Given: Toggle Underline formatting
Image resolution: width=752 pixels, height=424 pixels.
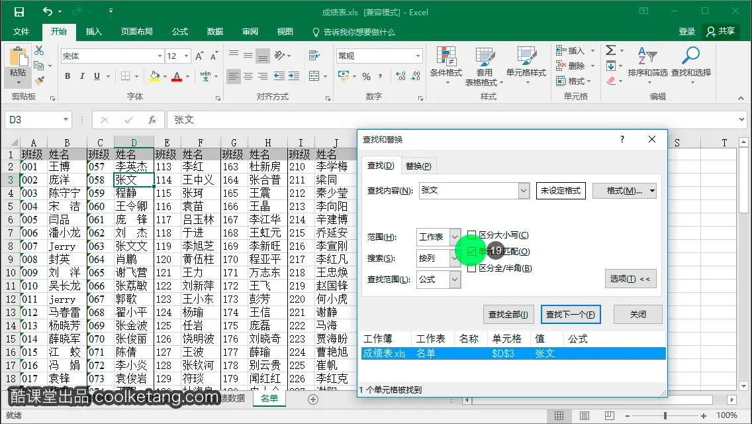Looking at the screenshot, I should point(97,76).
